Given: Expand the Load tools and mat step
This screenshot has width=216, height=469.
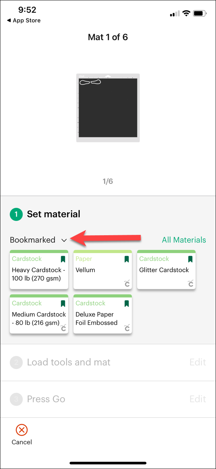Looking at the screenshot, I should [x=197, y=362].
